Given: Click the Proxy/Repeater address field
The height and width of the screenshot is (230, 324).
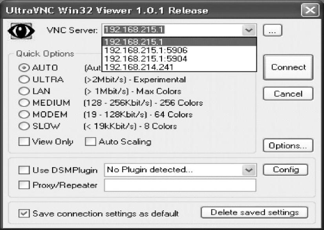Looking at the screenshot, I should [x=180, y=185].
